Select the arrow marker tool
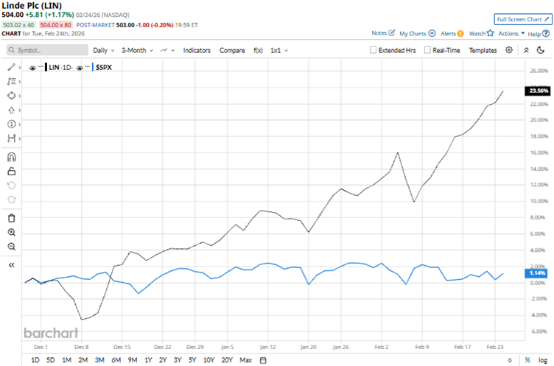The width and height of the screenshot is (554, 366). [x=11, y=110]
